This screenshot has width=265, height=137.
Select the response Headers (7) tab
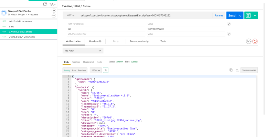click(88, 62)
